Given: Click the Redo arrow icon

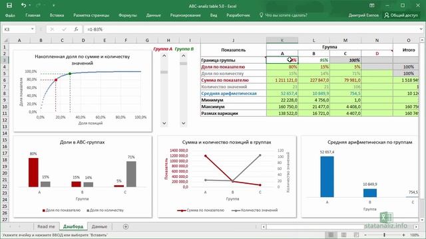Looking at the screenshot, I should (x=38, y=5).
